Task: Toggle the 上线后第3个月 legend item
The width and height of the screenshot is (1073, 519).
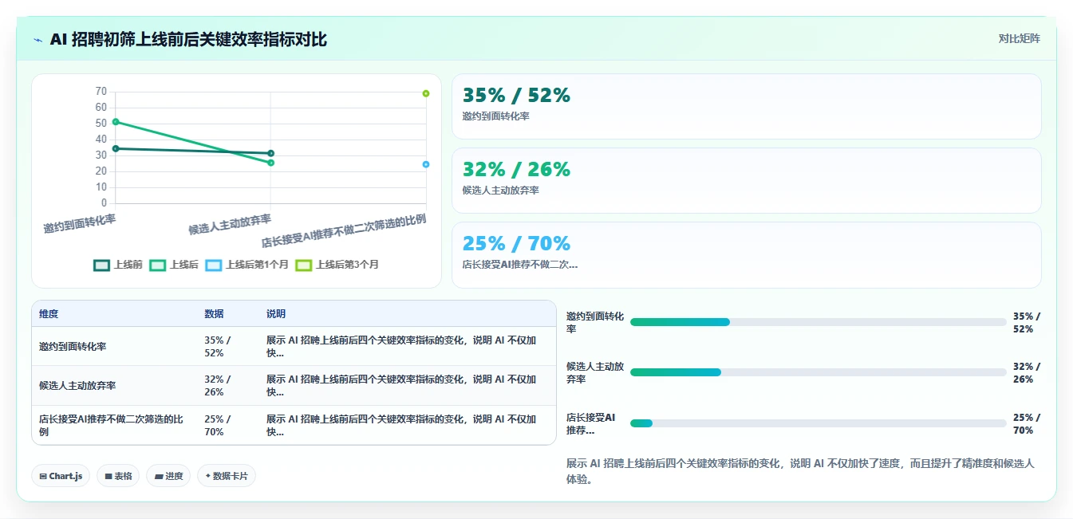Action: point(337,265)
